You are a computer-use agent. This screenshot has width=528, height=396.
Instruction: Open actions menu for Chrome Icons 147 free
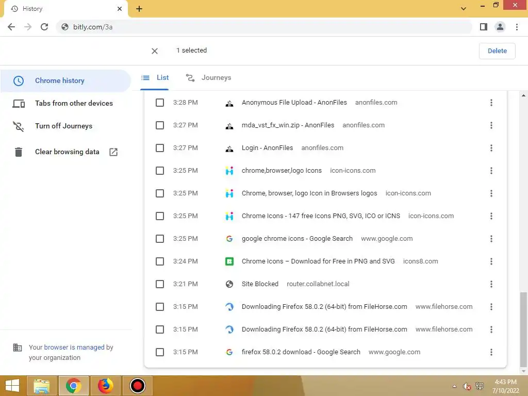(x=491, y=216)
